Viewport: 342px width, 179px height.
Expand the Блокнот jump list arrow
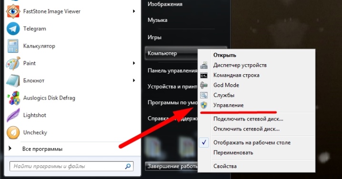[134, 80]
